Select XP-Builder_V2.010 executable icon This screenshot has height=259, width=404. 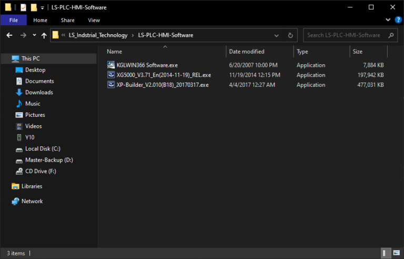pyautogui.click(x=111, y=85)
